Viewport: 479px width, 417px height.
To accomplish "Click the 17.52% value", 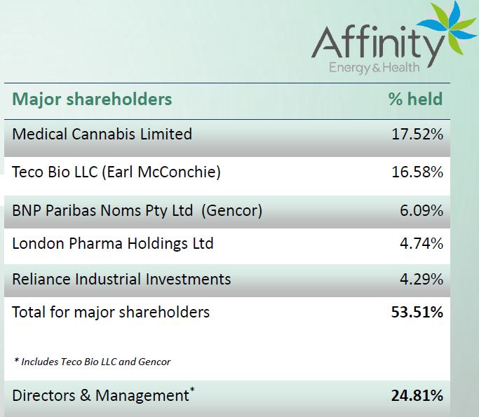I will (x=417, y=134).
